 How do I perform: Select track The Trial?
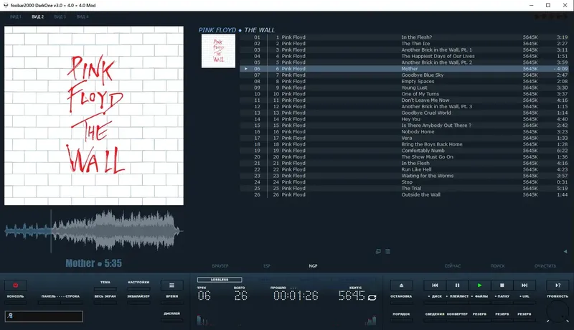point(404,189)
